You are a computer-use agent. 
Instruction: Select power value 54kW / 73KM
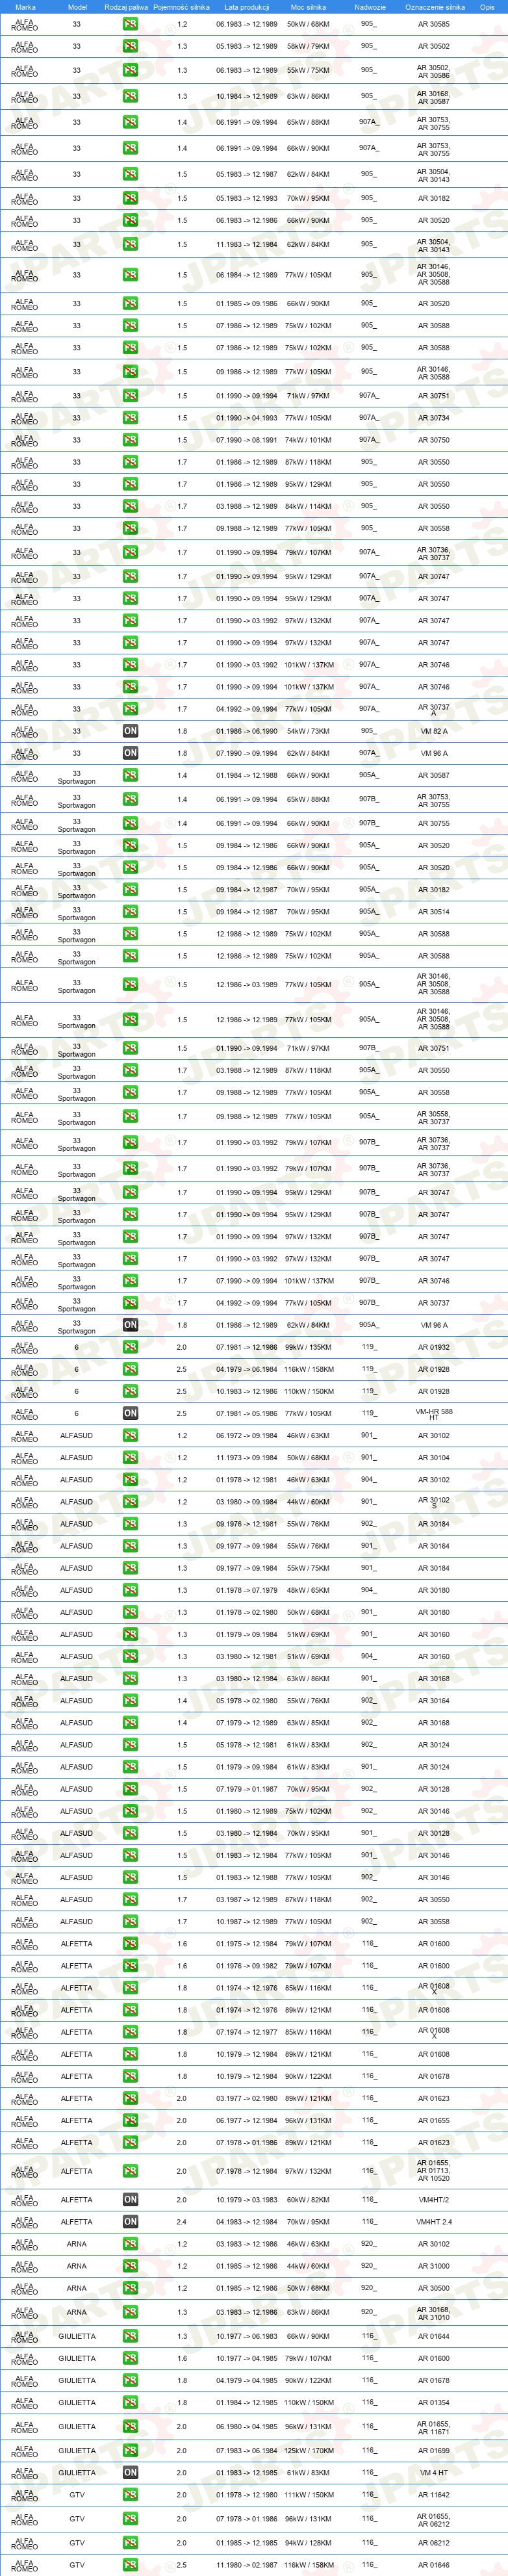pyautogui.click(x=308, y=731)
